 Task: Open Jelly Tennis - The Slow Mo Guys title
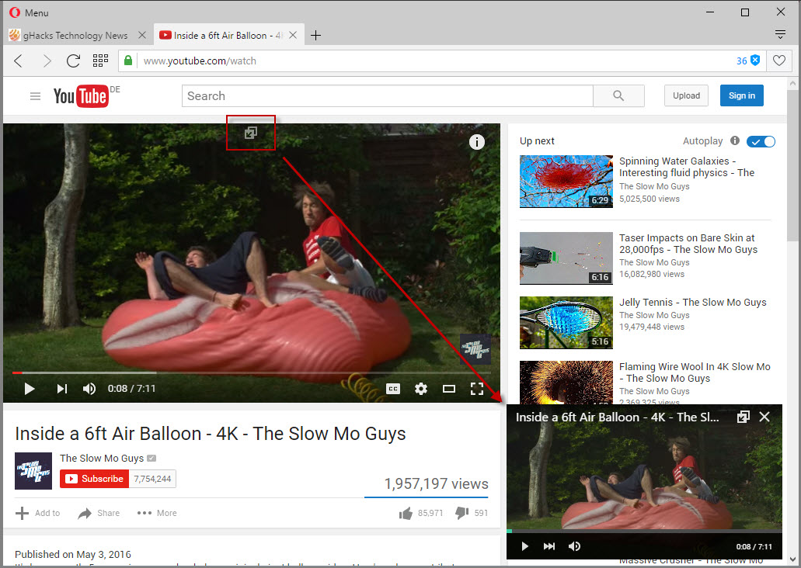point(693,302)
